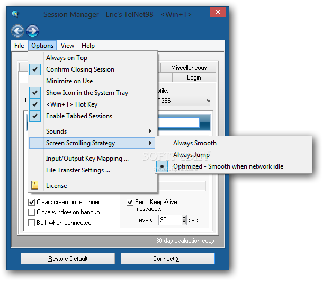The width and height of the screenshot is (323, 281).
Task: Click the keep-alive seconds field showing 90
Action: (x=170, y=220)
